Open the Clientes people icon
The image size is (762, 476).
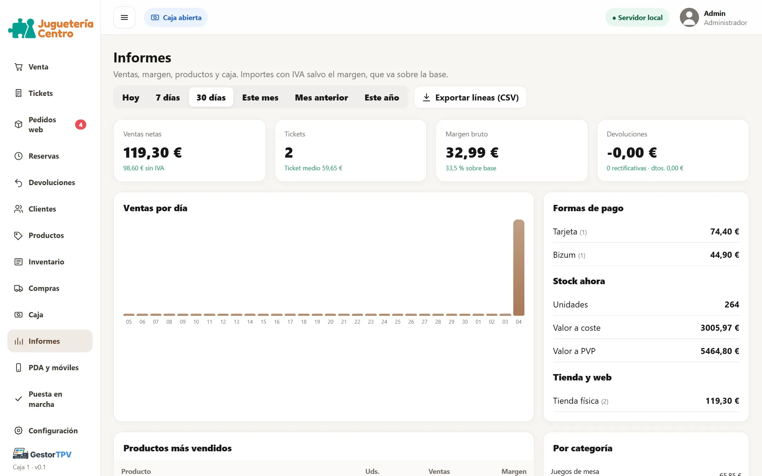[18, 209]
